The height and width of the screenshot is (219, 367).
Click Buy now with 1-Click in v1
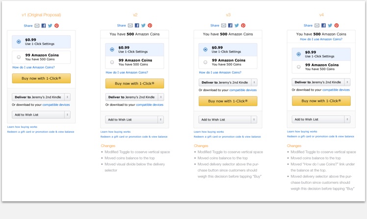pyautogui.click(x=41, y=78)
